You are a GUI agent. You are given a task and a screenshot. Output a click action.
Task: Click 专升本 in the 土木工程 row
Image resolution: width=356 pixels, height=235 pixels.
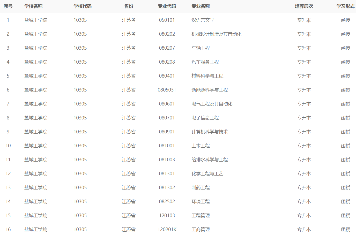click(304, 146)
